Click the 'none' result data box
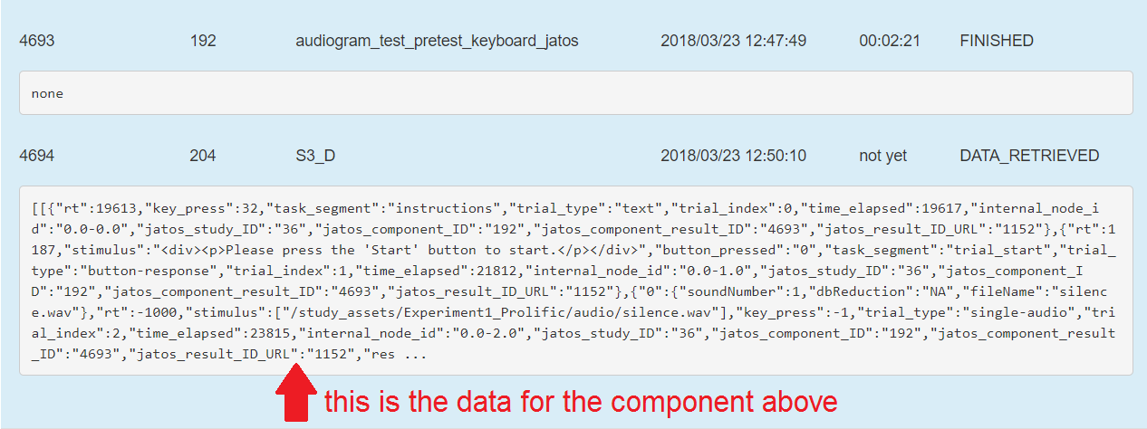The width and height of the screenshot is (1147, 429). pyautogui.click(x=575, y=93)
